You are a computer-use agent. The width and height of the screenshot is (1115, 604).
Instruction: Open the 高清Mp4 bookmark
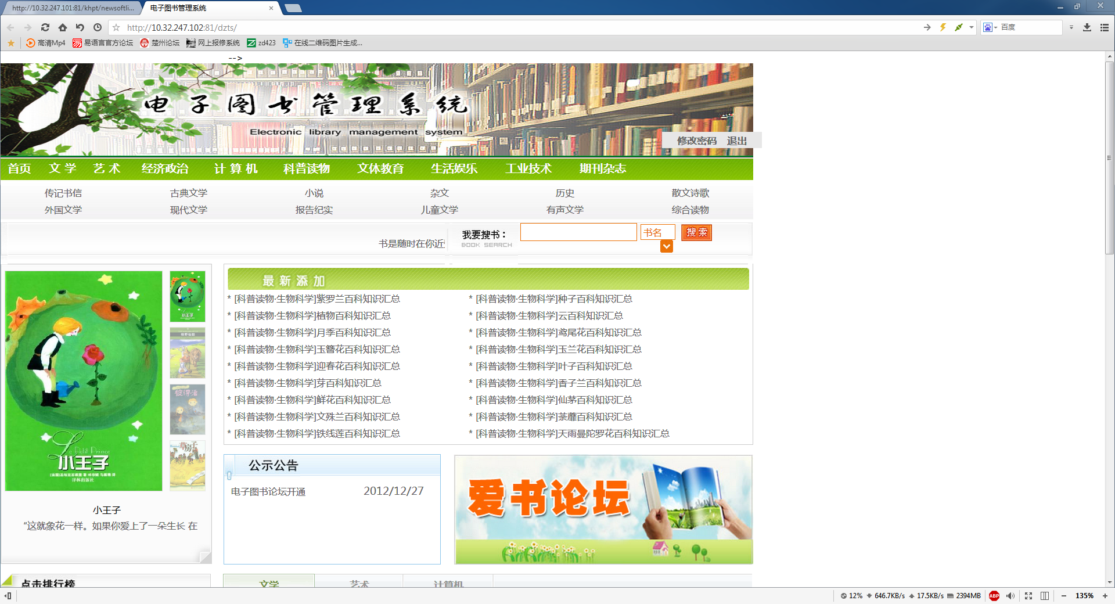46,43
